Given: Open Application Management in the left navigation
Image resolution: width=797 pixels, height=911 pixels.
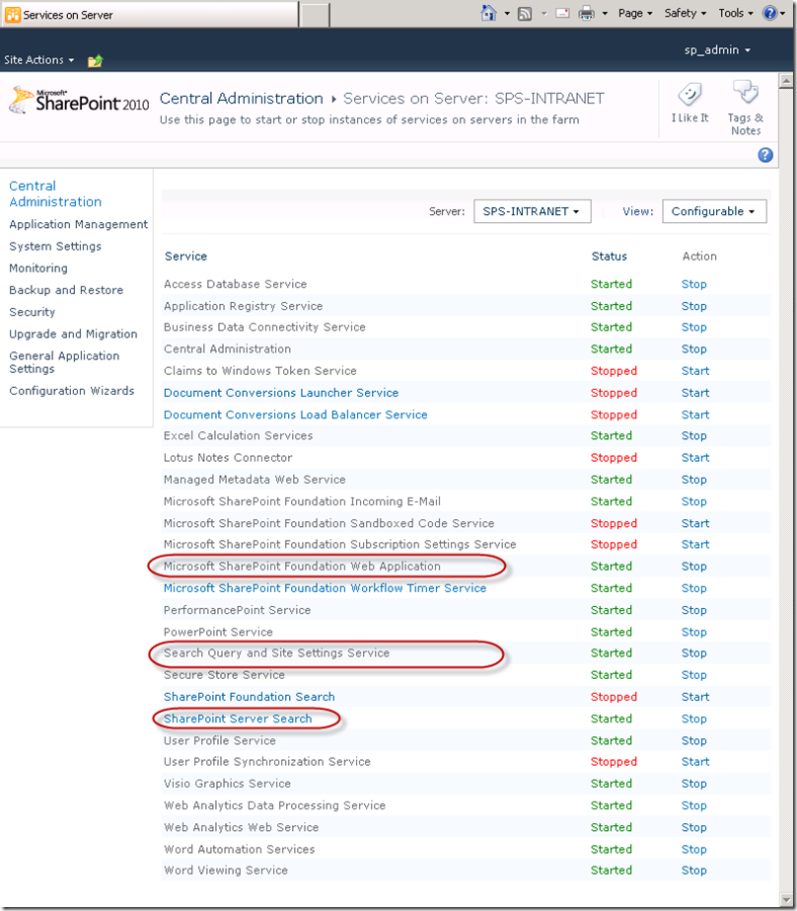Looking at the screenshot, I should click(x=78, y=224).
